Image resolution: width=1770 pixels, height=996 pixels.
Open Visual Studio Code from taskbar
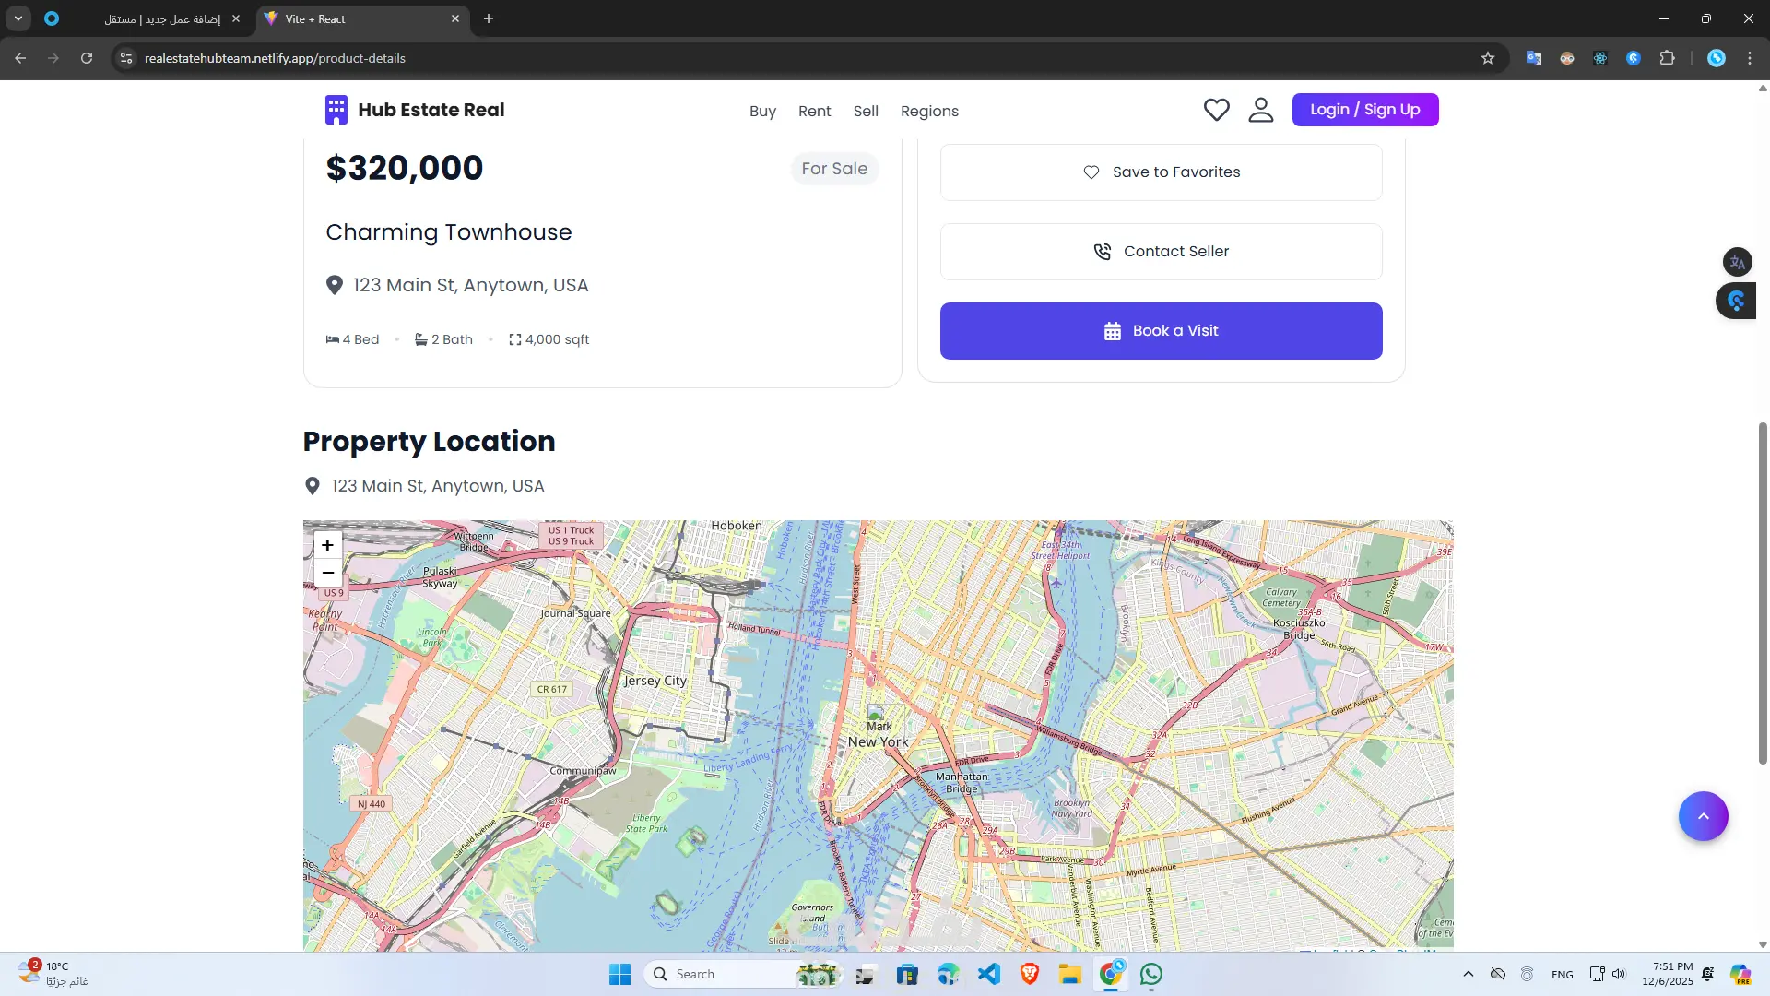(x=989, y=974)
